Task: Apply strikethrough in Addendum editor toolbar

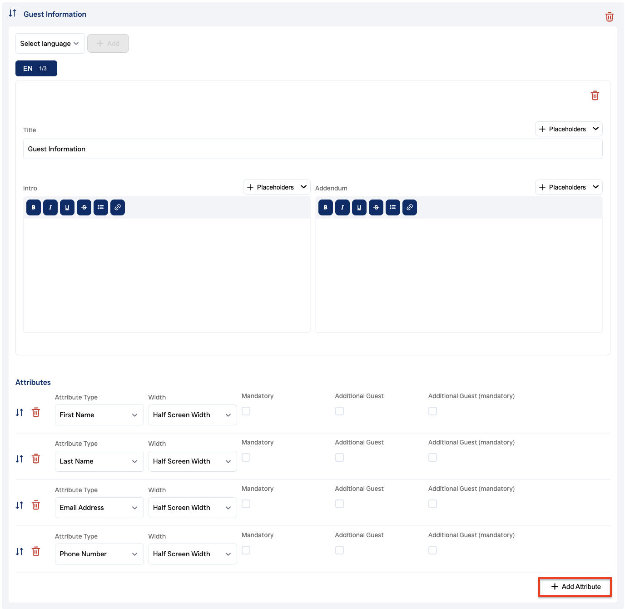Action: [376, 207]
